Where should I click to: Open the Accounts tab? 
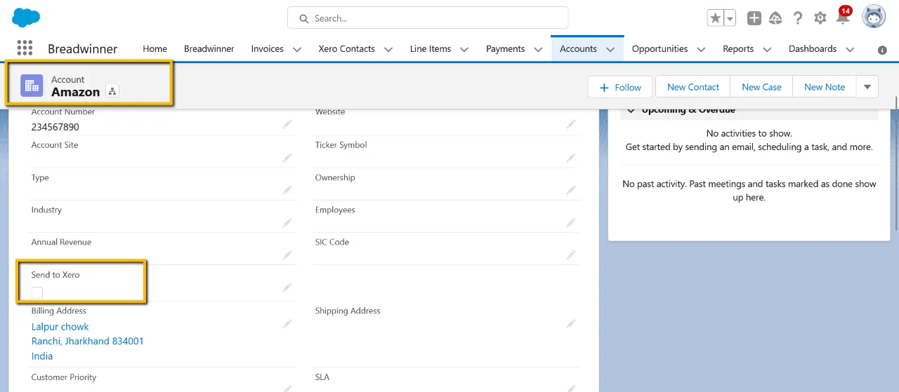578,49
